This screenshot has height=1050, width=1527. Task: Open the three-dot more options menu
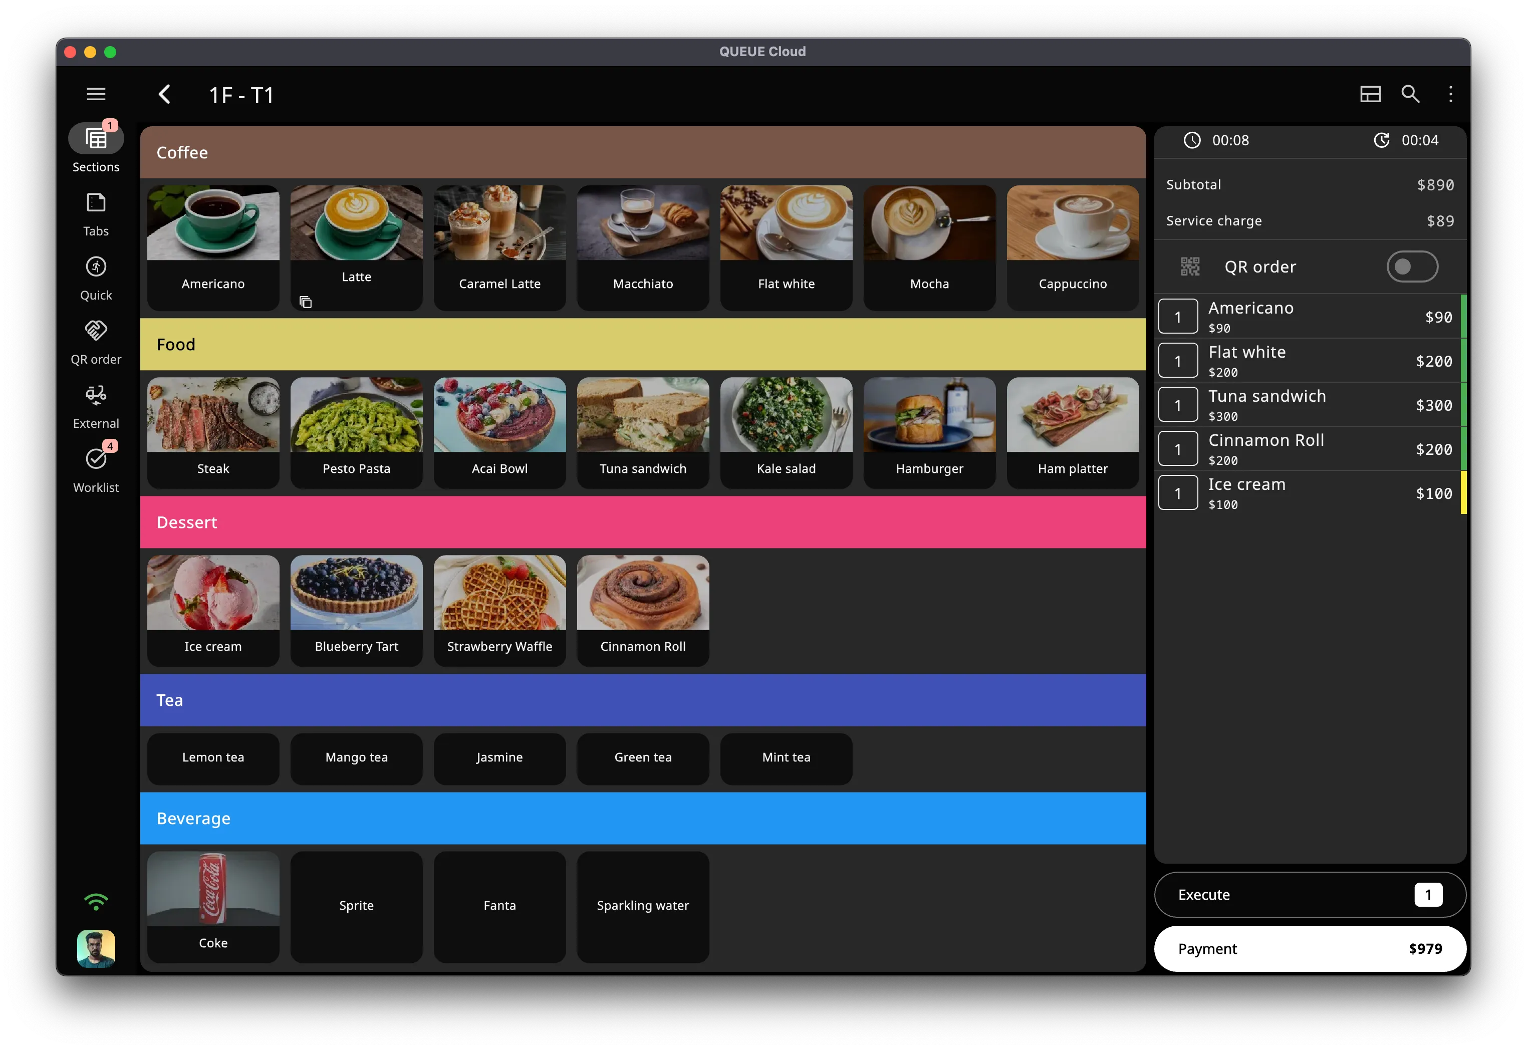(x=1451, y=94)
